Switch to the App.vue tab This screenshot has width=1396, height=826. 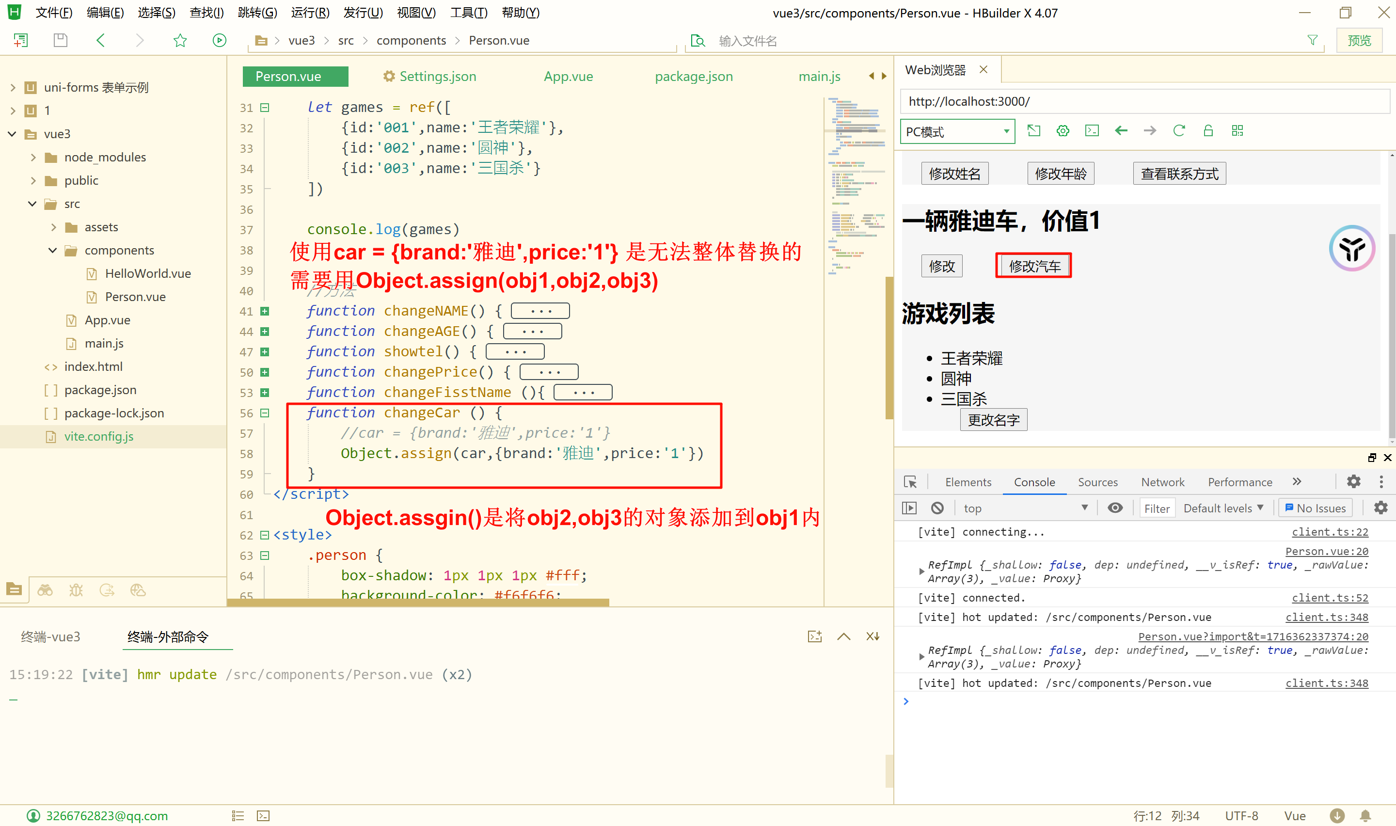pyautogui.click(x=568, y=76)
